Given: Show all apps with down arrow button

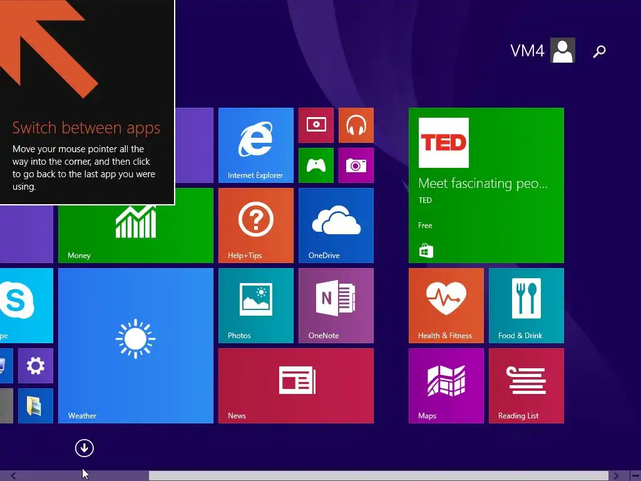Looking at the screenshot, I should [x=85, y=448].
